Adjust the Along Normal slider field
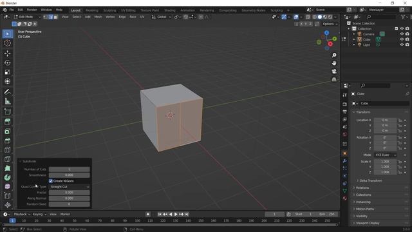This screenshot has width=412, height=232. (70, 198)
